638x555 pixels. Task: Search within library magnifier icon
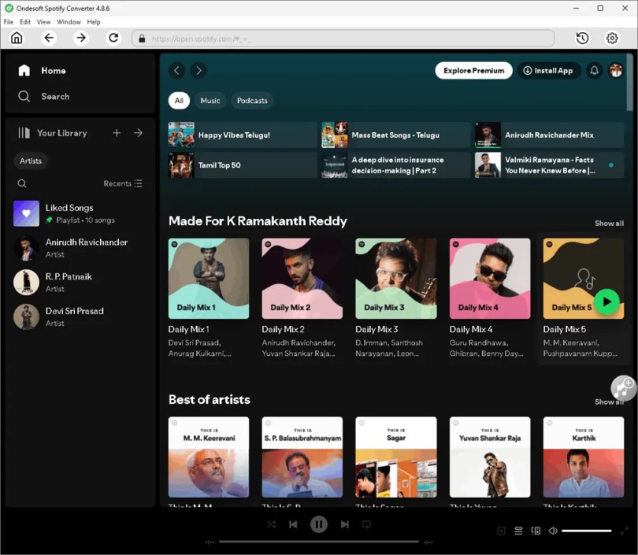pos(22,183)
